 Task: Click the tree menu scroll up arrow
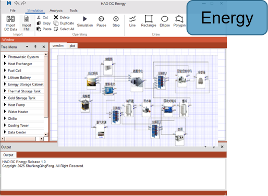(x=46, y=54)
